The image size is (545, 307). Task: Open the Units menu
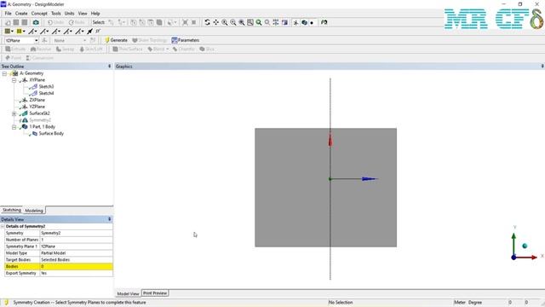point(69,14)
